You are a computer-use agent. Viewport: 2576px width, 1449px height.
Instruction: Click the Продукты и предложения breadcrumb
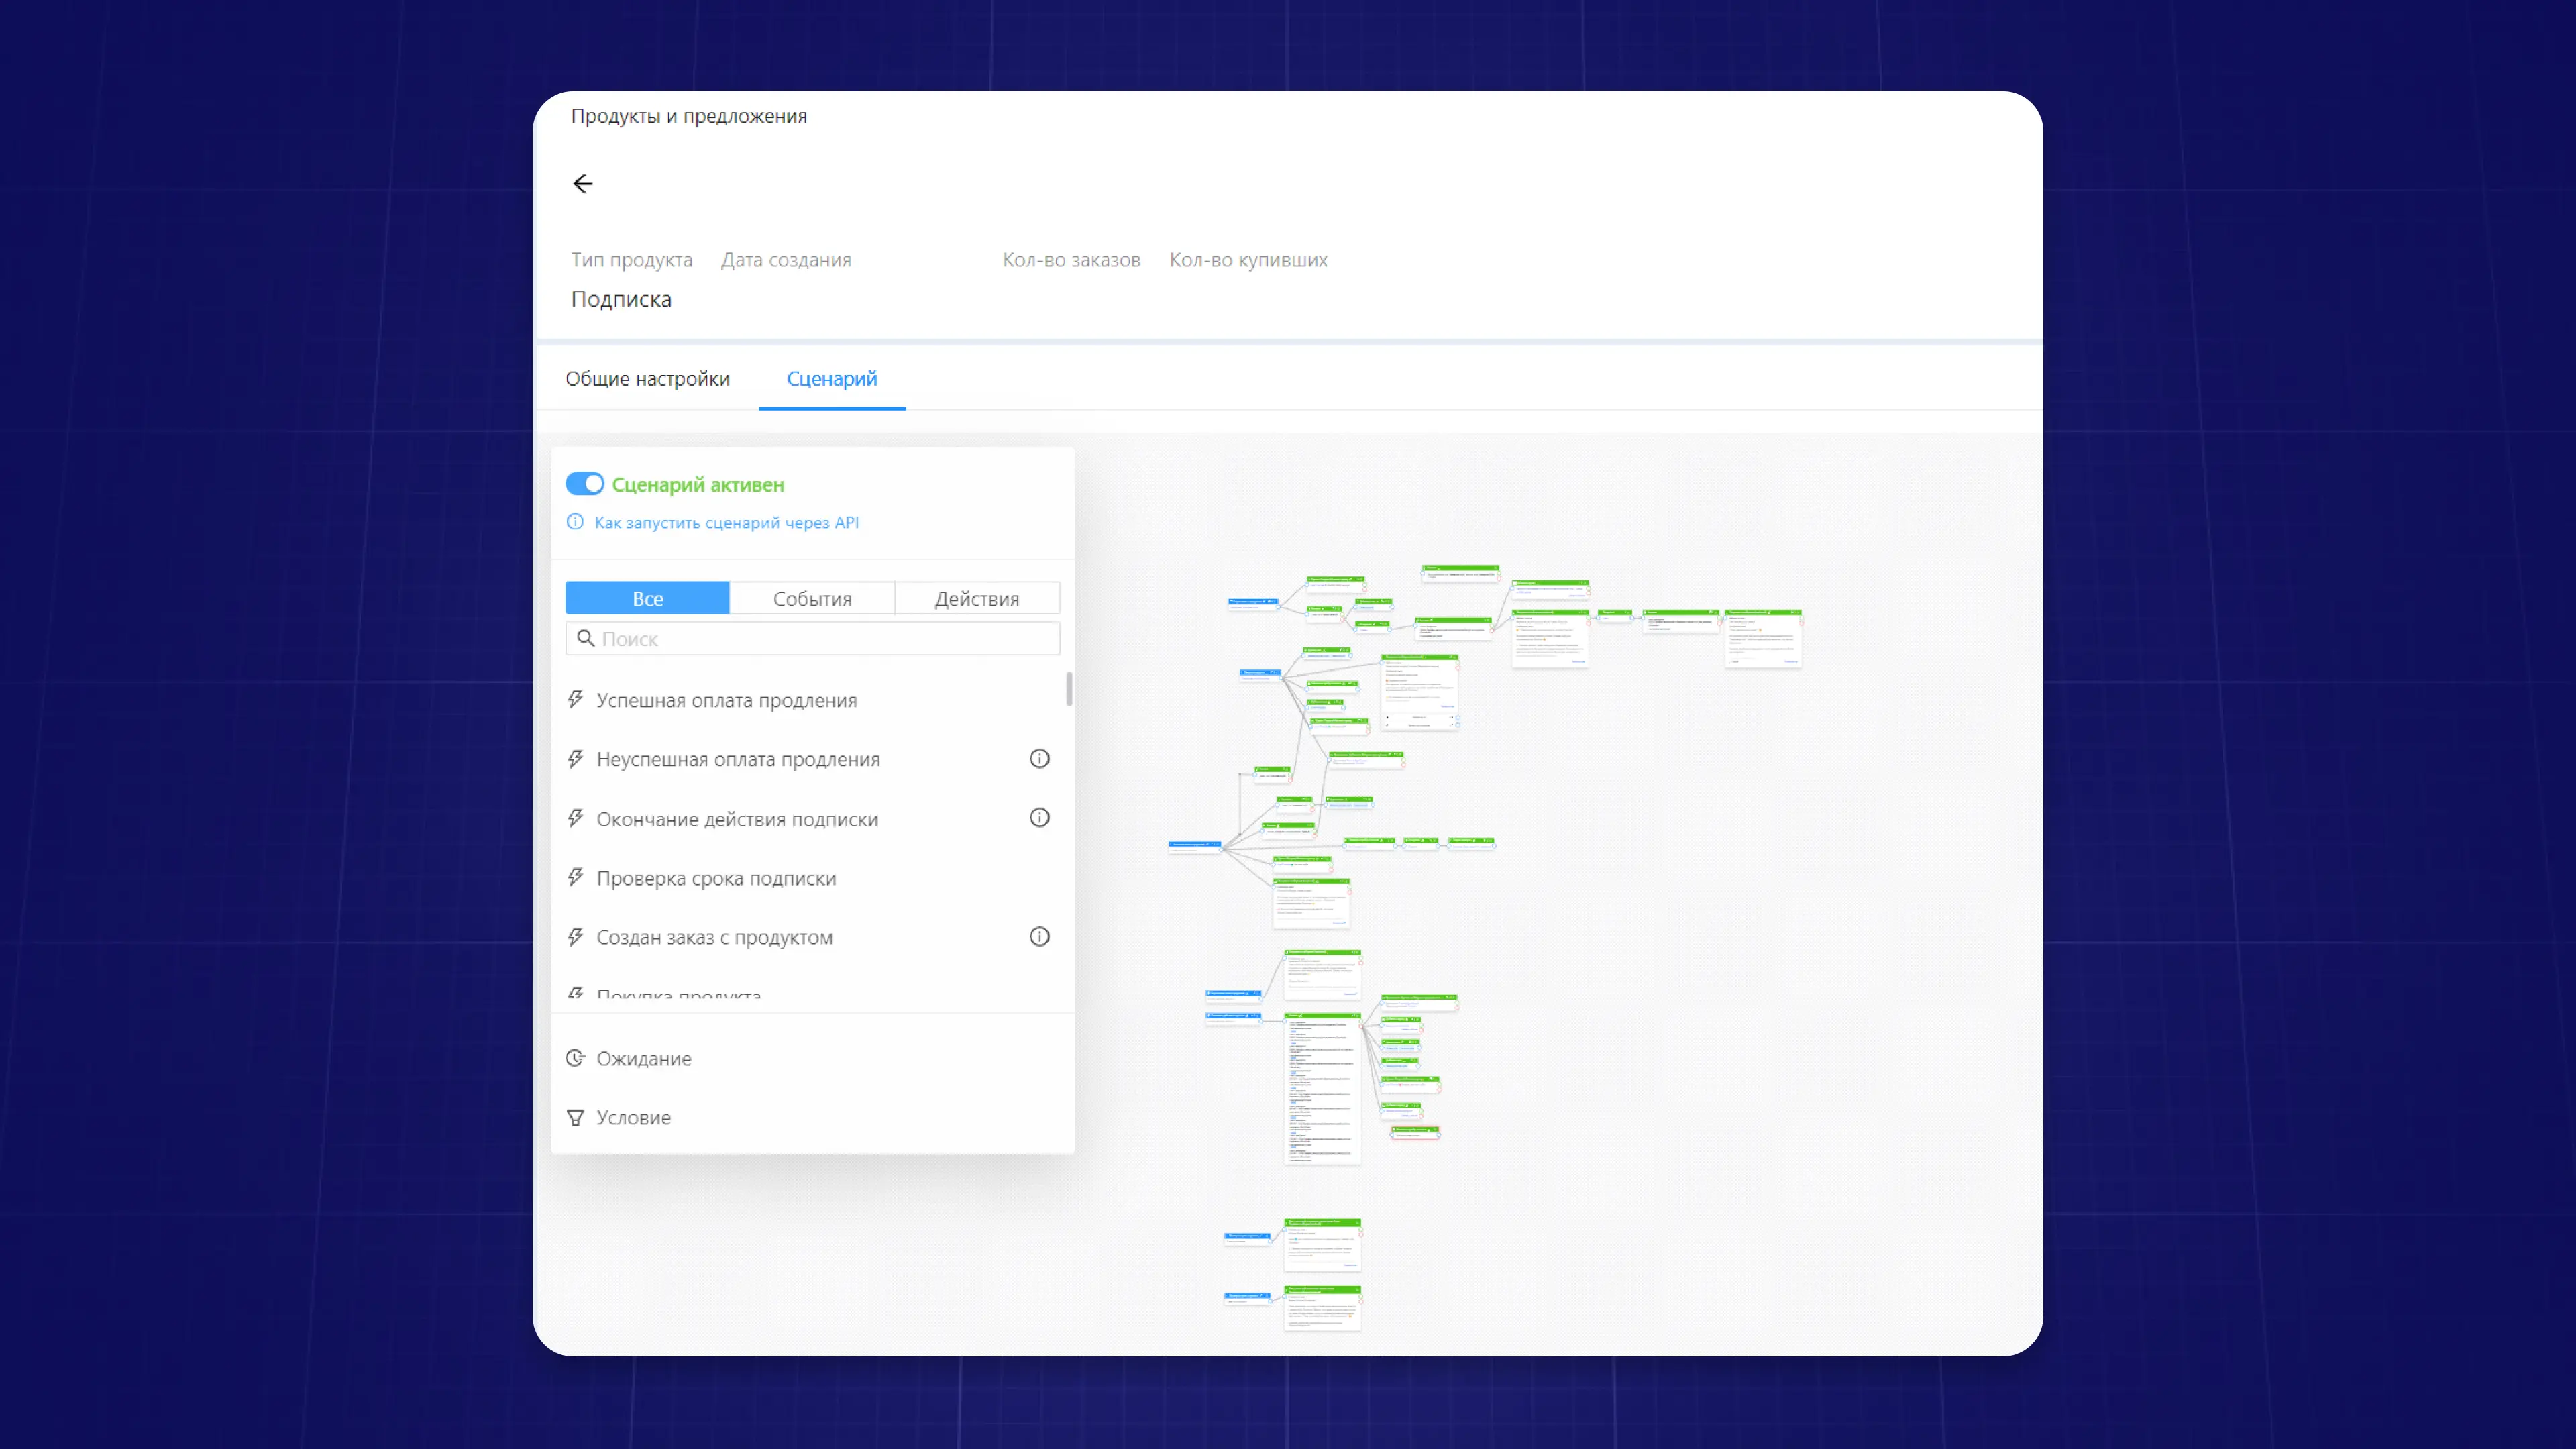[x=688, y=116]
